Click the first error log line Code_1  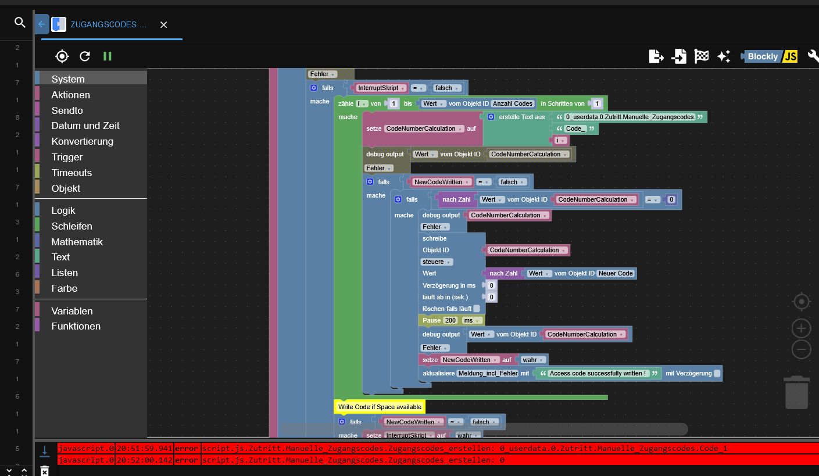[438, 448]
